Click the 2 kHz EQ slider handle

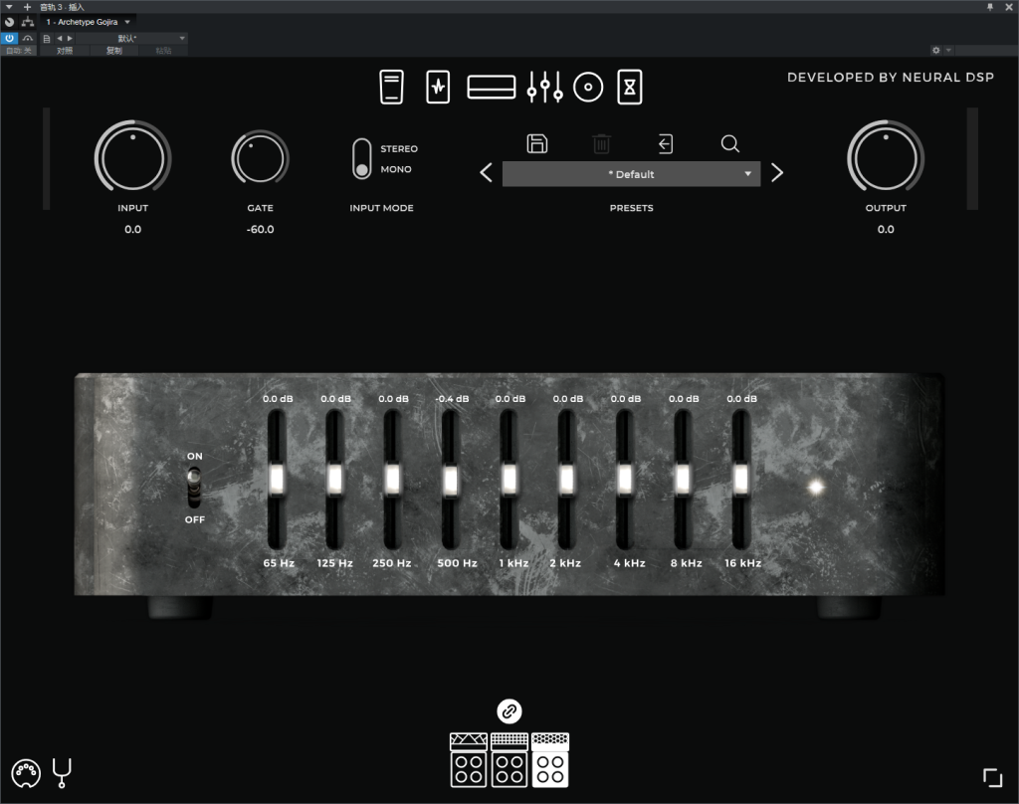(x=566, y=479)
